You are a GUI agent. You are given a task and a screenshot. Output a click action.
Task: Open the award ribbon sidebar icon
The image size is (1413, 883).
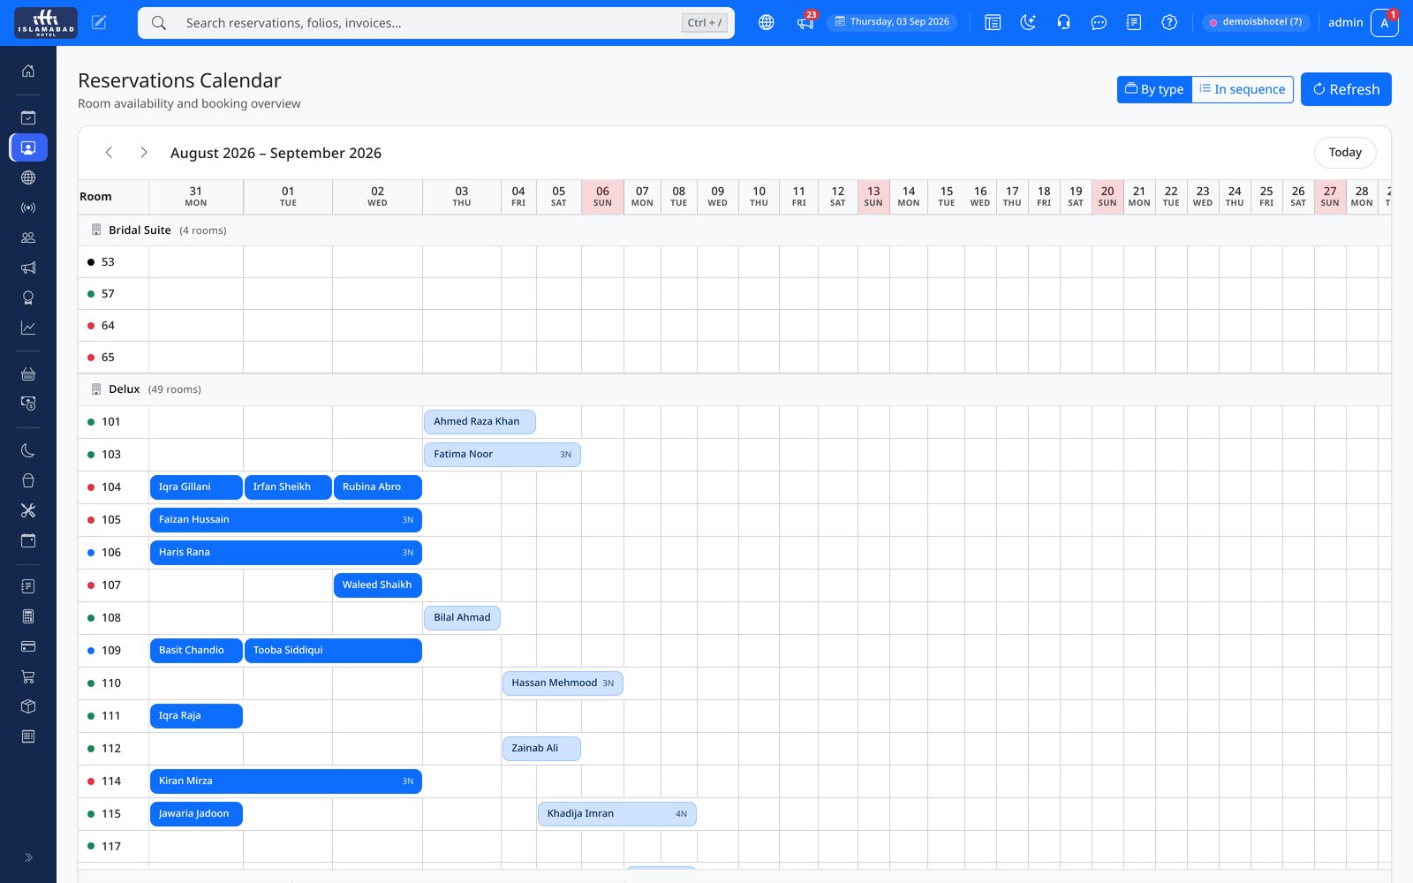coord(28,298)
